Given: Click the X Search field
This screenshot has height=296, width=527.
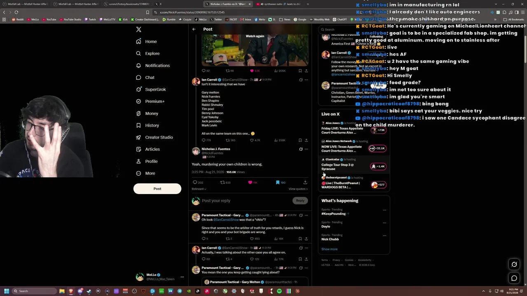Looking at the screenshot, I should click(354, 30).
